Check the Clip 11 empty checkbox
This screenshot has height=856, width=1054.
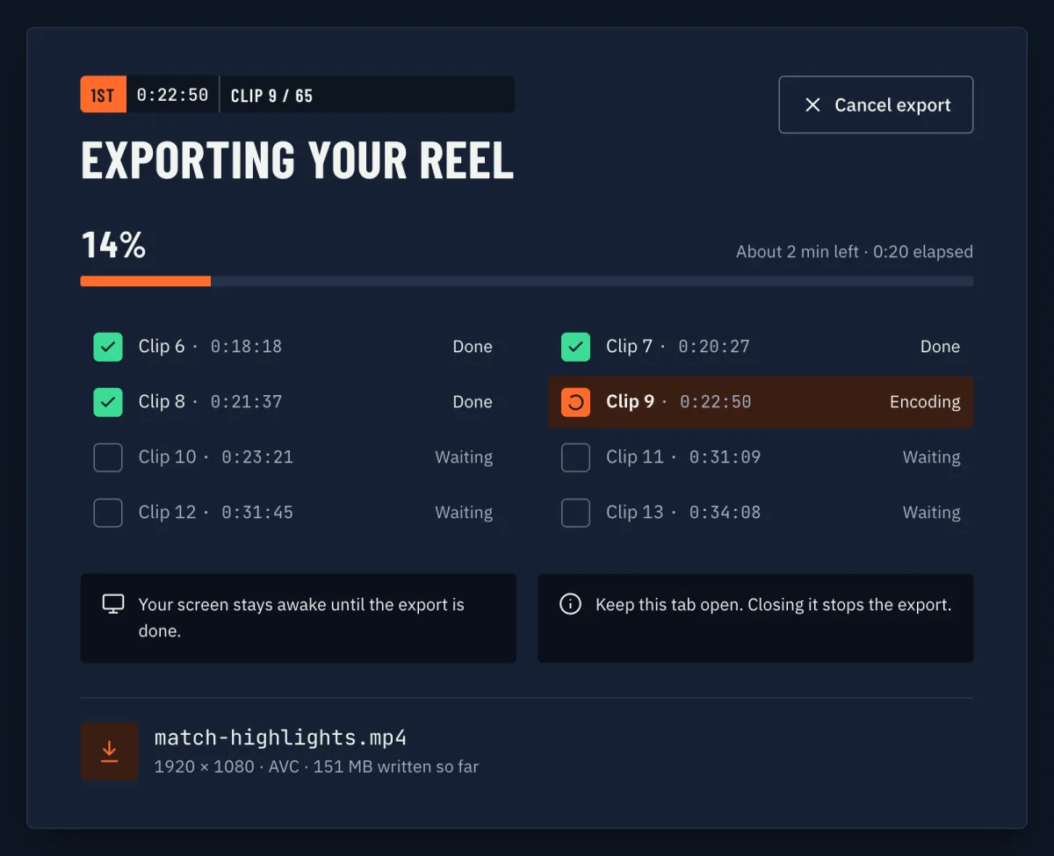[575, 457]
